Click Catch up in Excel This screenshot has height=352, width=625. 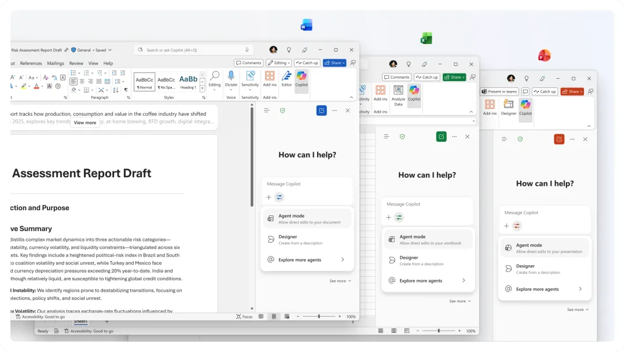pos(427,78)
